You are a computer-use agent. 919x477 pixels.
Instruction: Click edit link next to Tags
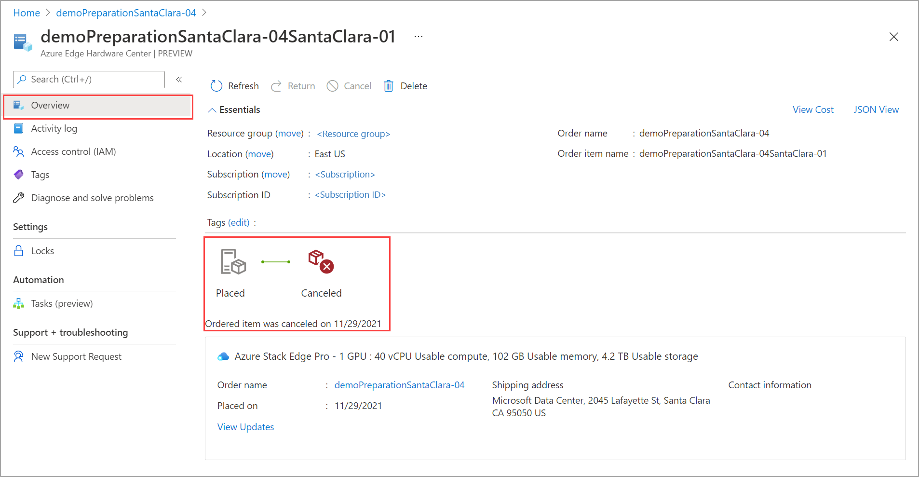click(239, 222)
